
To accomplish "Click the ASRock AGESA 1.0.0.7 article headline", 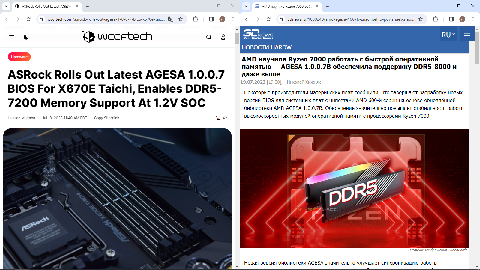I will 116,89.
